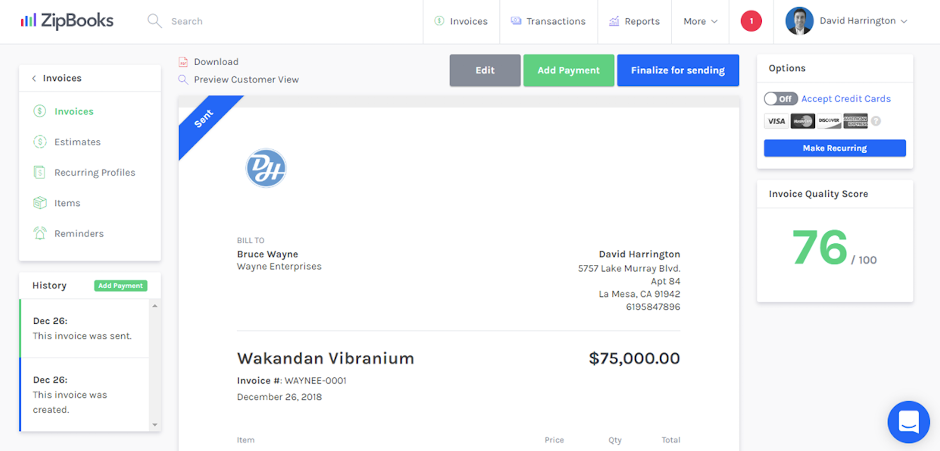Viewport: 940px width, 451px height.
Task: Click the Estimates sidebar icon
Action: pos(40,142)
